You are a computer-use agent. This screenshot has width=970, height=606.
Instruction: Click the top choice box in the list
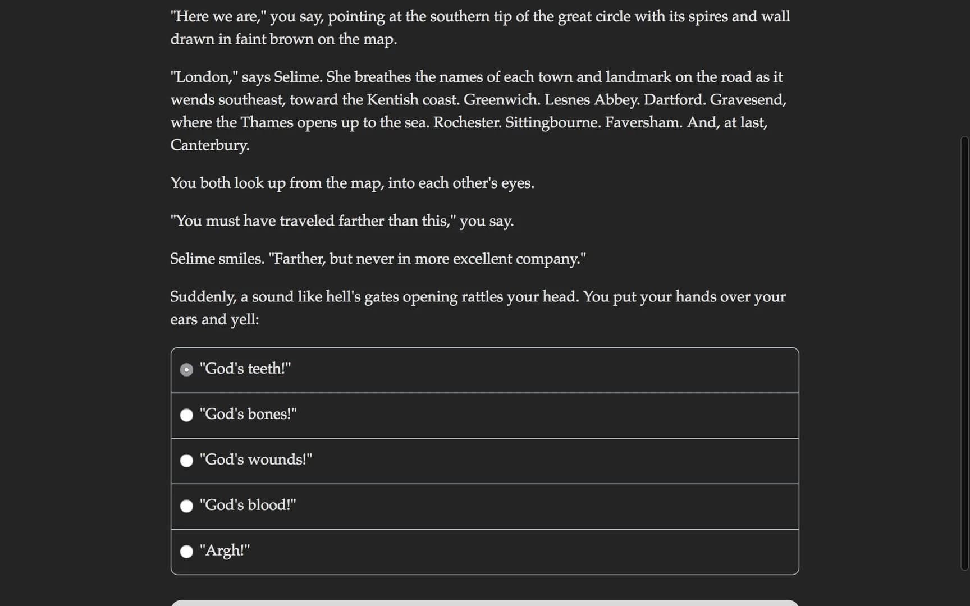point(484,370)
